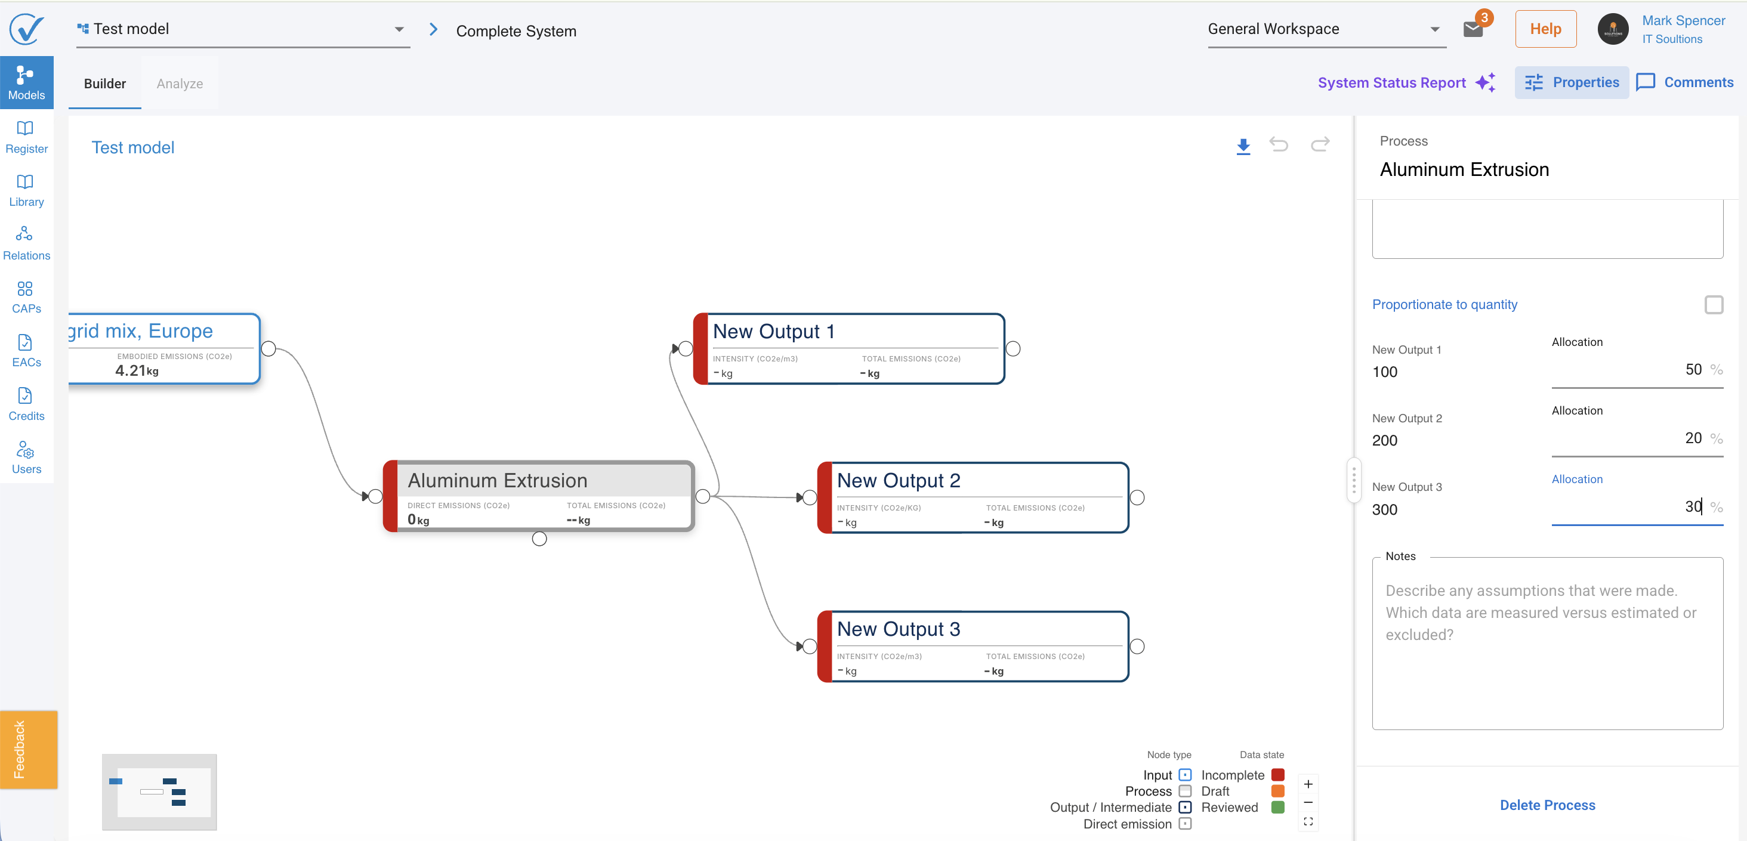Click the canvas minimap thumbnail
Image resolution: width=1747 pixels, height=841 pixels.
pos(159,792)
